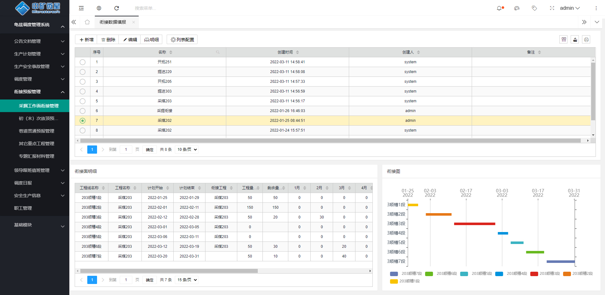
Task: Click 确定 in upper table pagination
Action: tap(150, 150)
